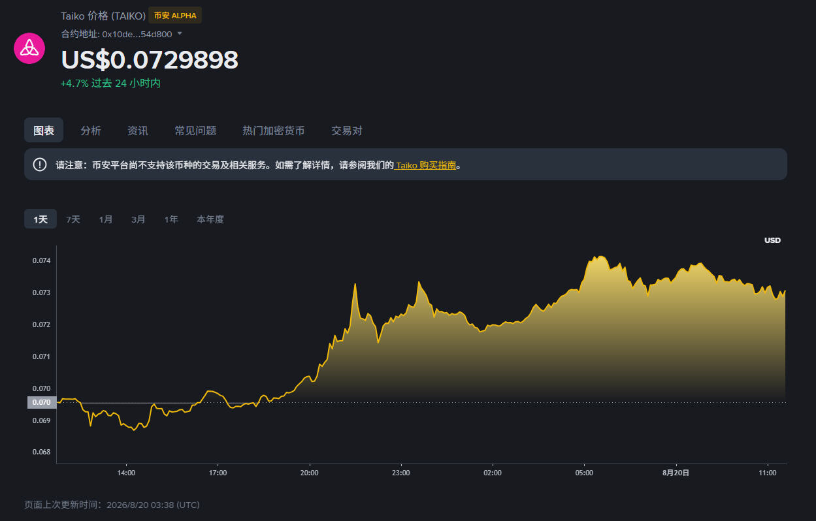The width and height of the screenshot is (816, 521).
Task: Click the 币安 ALPHA badge
Action: [175, 15]
